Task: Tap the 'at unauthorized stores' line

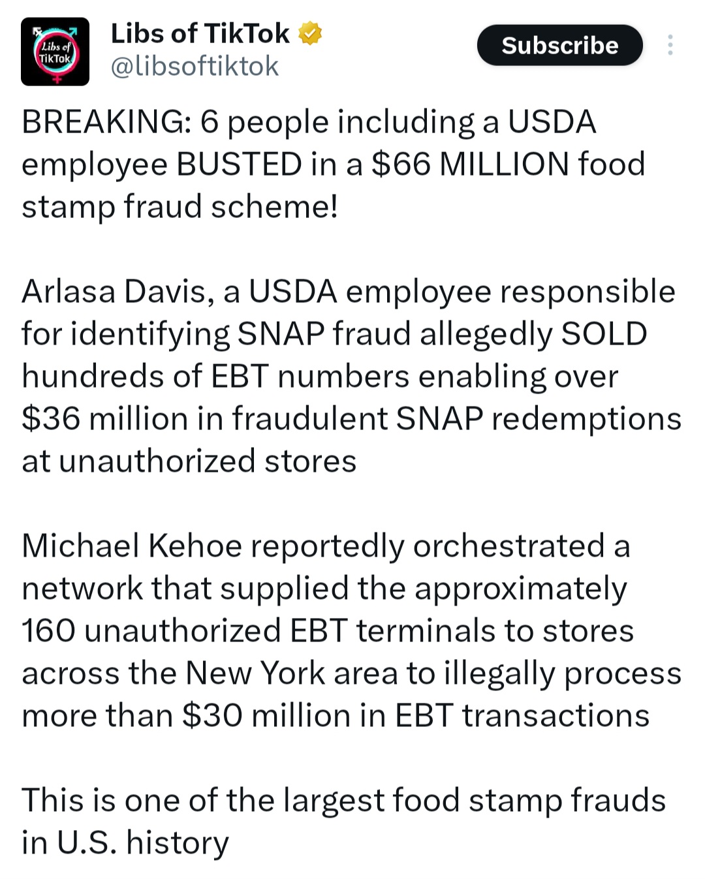Action: (x=189, y=461)
